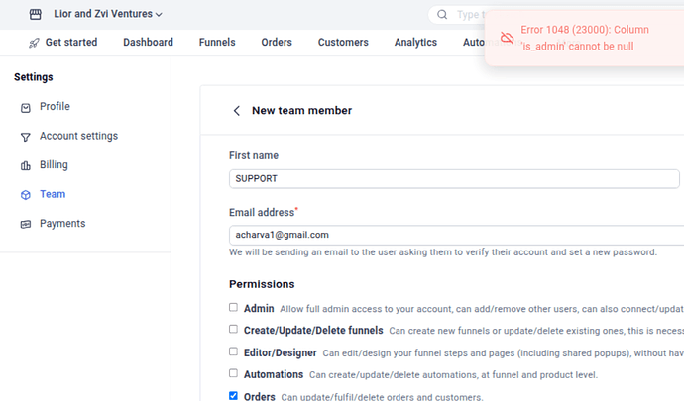The width and height of the screenshot is (684, 401).
Task: Go to the Analytics tab
Action: tap(415, 43)
